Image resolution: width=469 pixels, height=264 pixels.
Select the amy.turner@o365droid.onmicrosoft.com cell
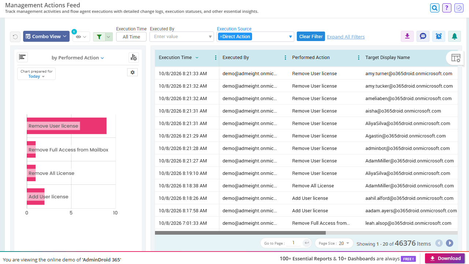pyautogui.click(x=409, y=73)
